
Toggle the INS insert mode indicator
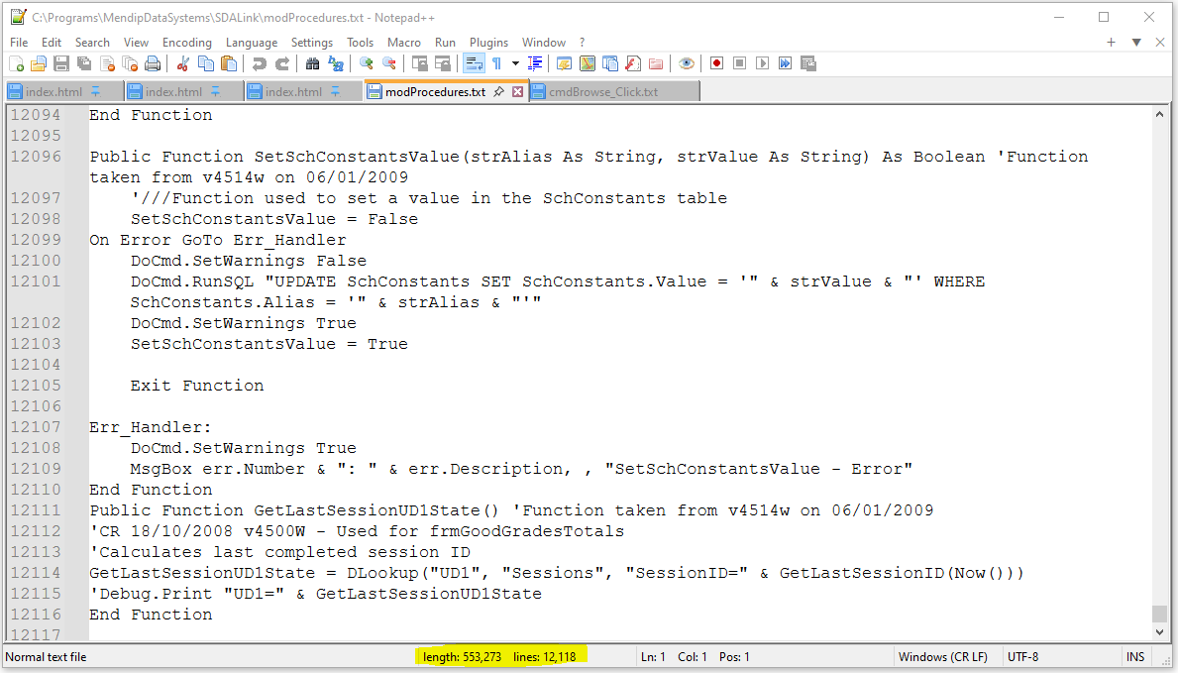coord(1135,656)
